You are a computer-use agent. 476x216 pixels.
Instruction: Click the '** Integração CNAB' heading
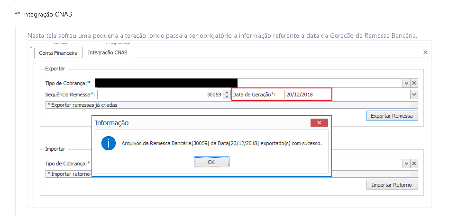tap(43, 14)
